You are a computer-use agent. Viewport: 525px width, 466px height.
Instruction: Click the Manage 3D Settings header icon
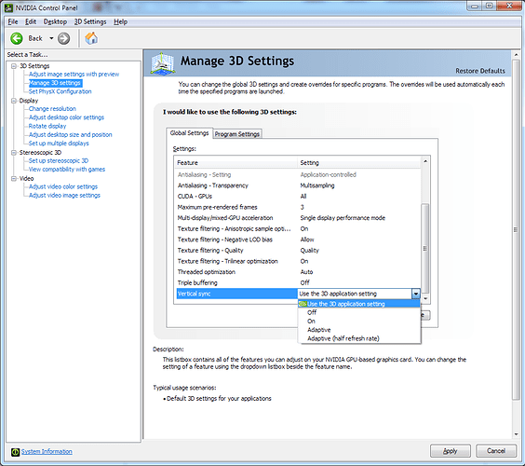pyautogui.click(x=162, y=63)
